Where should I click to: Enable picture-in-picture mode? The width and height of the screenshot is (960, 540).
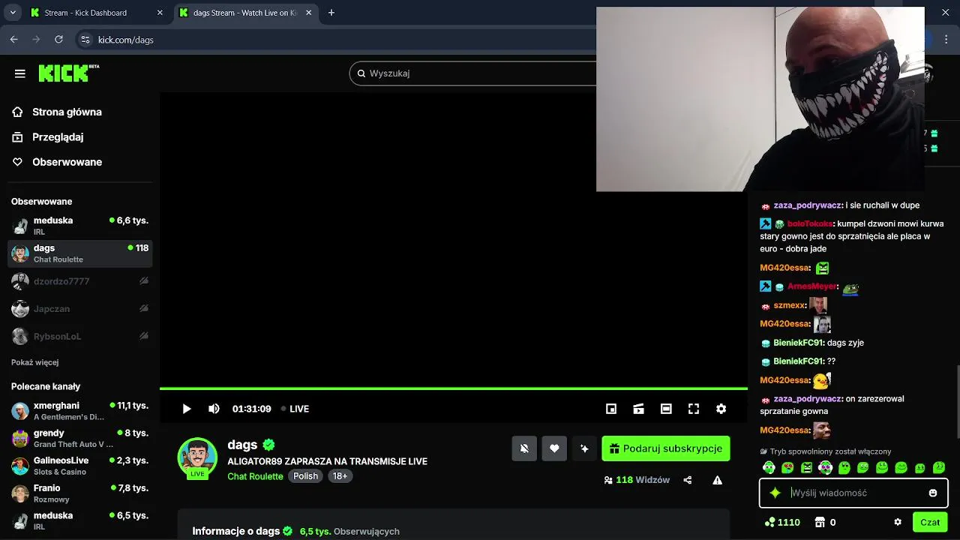[x=611, y=409]
